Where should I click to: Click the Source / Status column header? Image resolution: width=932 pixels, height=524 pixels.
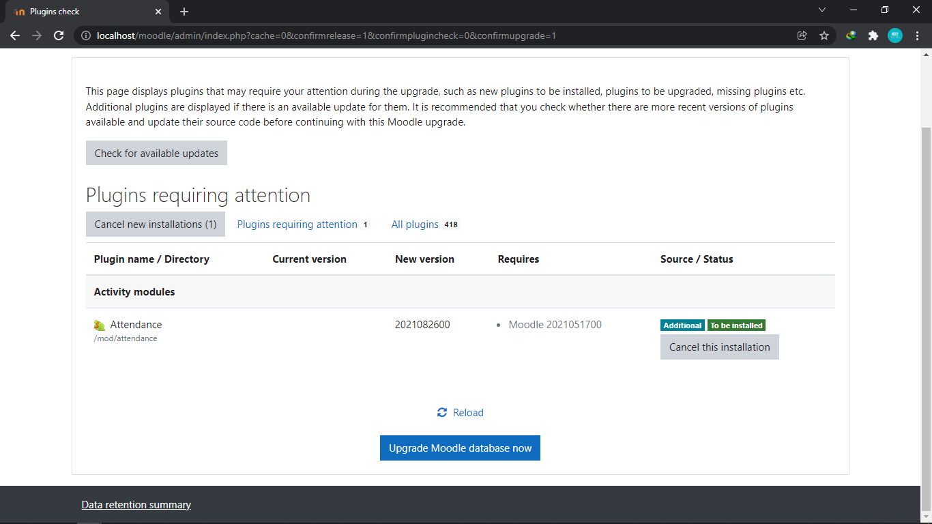[697, 259]
